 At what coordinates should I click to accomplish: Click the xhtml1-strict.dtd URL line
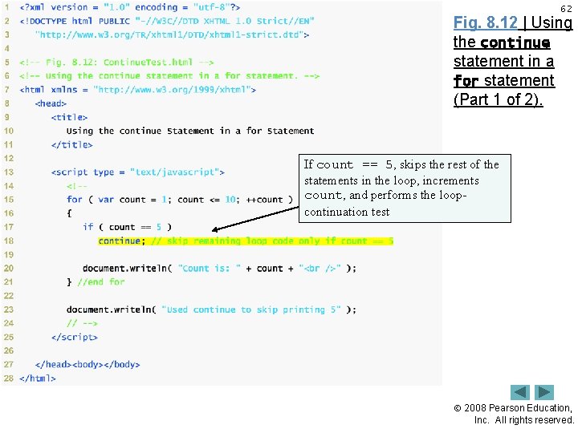[x=172, y=35]
